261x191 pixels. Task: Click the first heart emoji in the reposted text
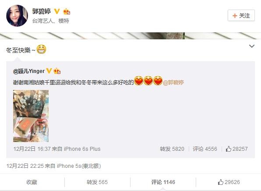[138, 80]
